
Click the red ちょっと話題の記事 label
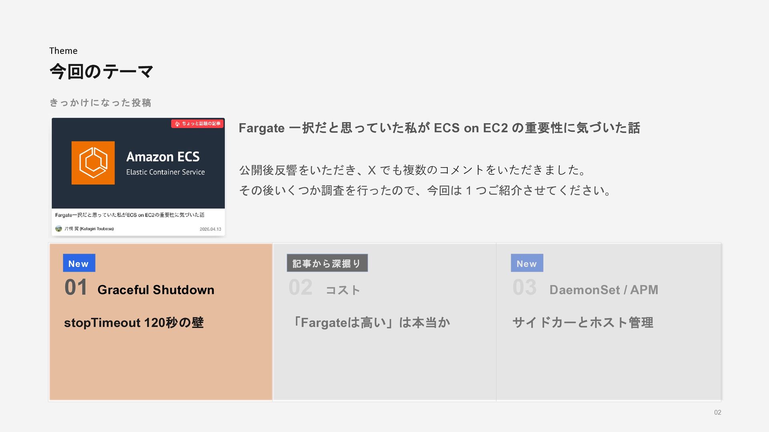[x=201, y=124]
